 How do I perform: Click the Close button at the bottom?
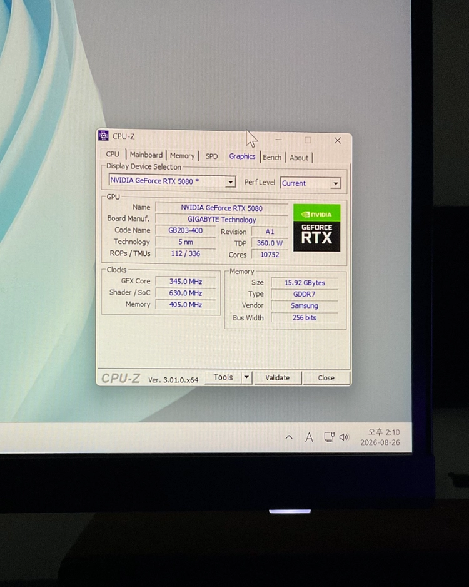pyautogui.click(x=326, y=378)
